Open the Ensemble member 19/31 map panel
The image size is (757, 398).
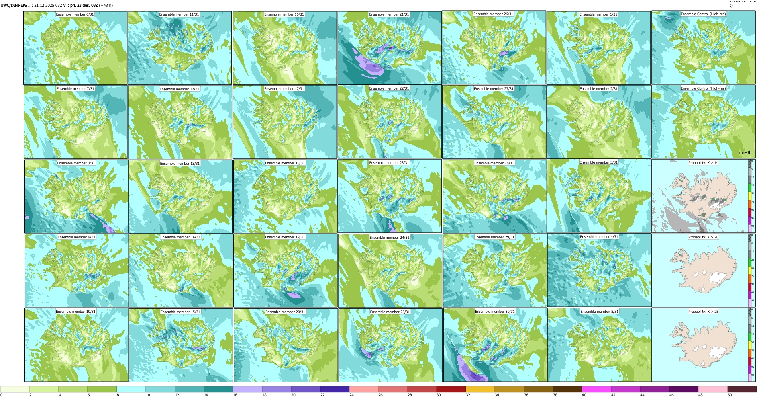point(286,270)
